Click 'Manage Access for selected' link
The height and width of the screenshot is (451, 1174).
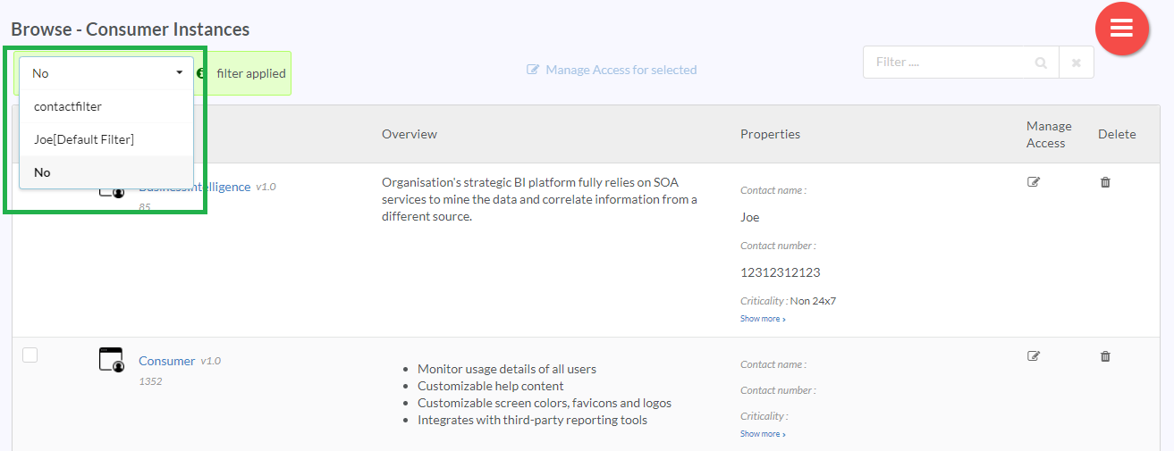click(612, 70)
